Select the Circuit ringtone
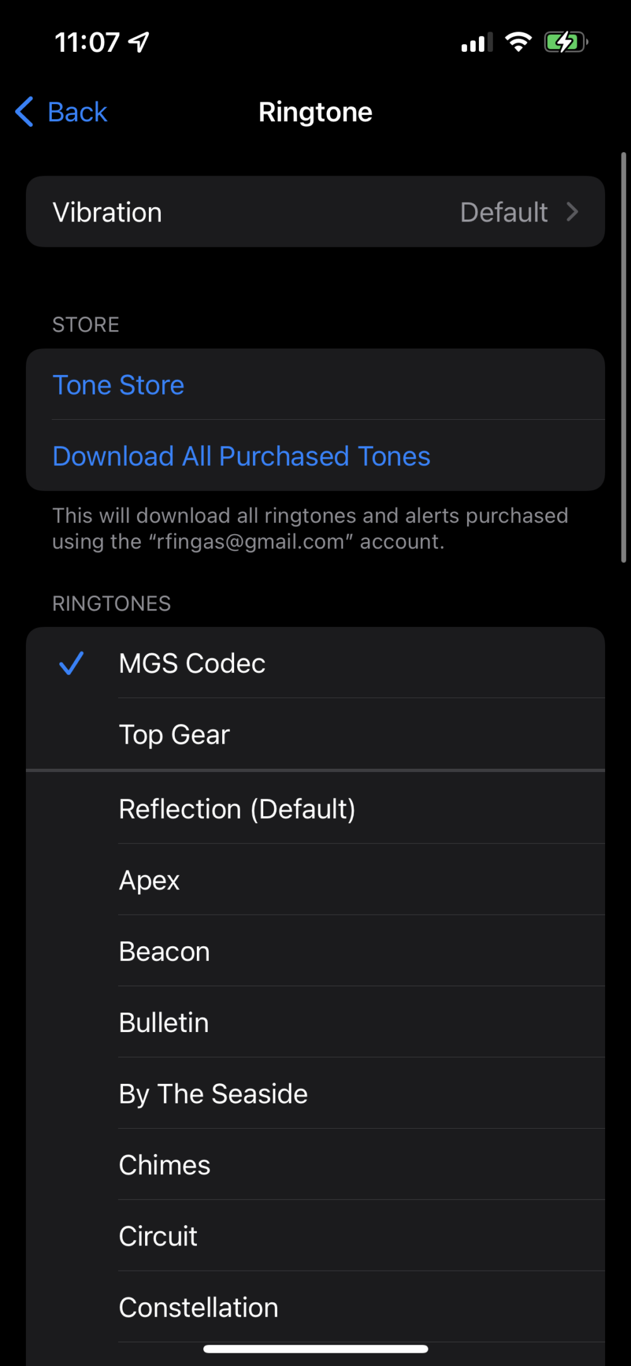The image size is (631, 1366). pos(158,1236)
